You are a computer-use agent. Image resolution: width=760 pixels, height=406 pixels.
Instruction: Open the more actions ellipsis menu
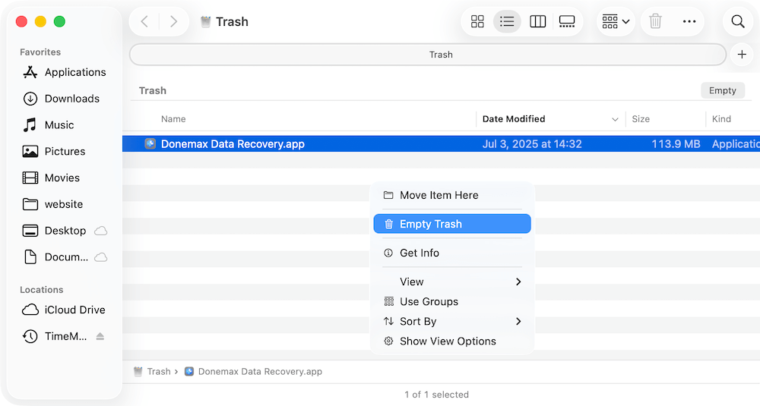[689, 21]
